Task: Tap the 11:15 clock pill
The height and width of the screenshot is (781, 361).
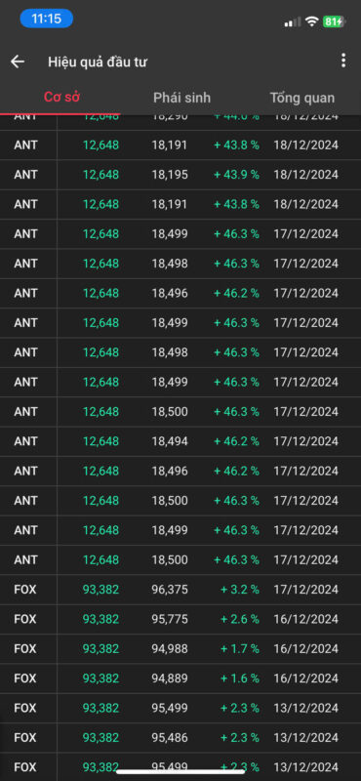Action: click(46, 19)
